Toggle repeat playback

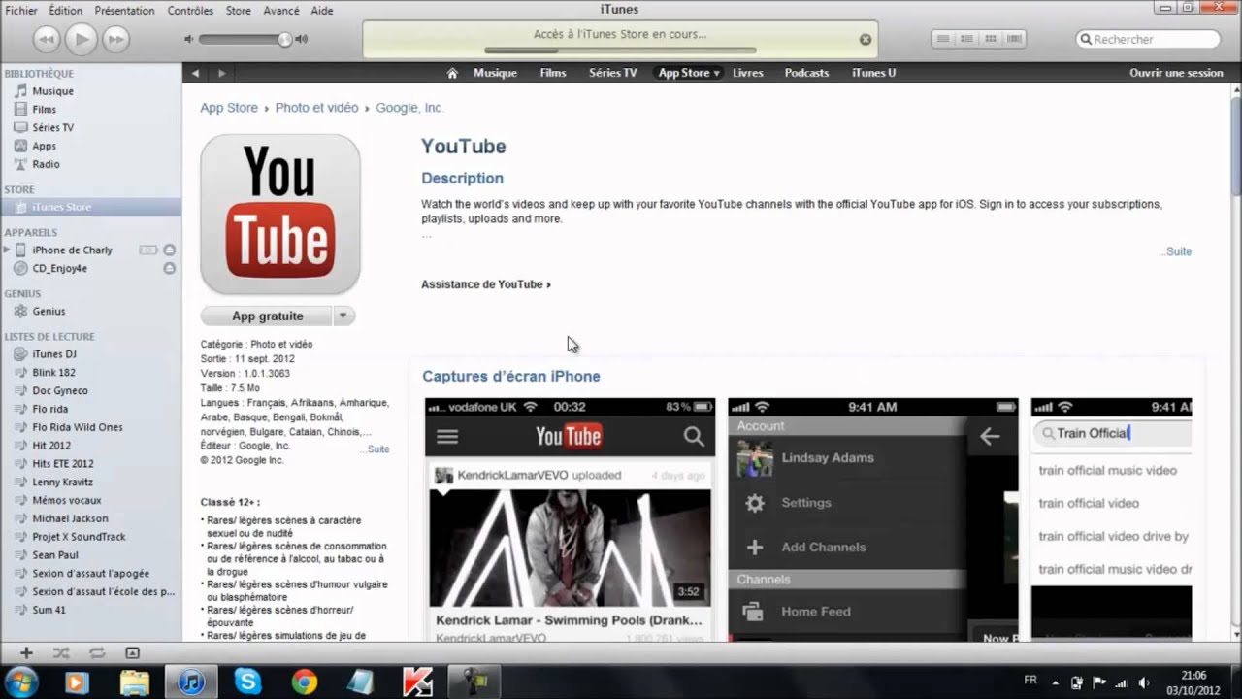[x=97, y=653]
